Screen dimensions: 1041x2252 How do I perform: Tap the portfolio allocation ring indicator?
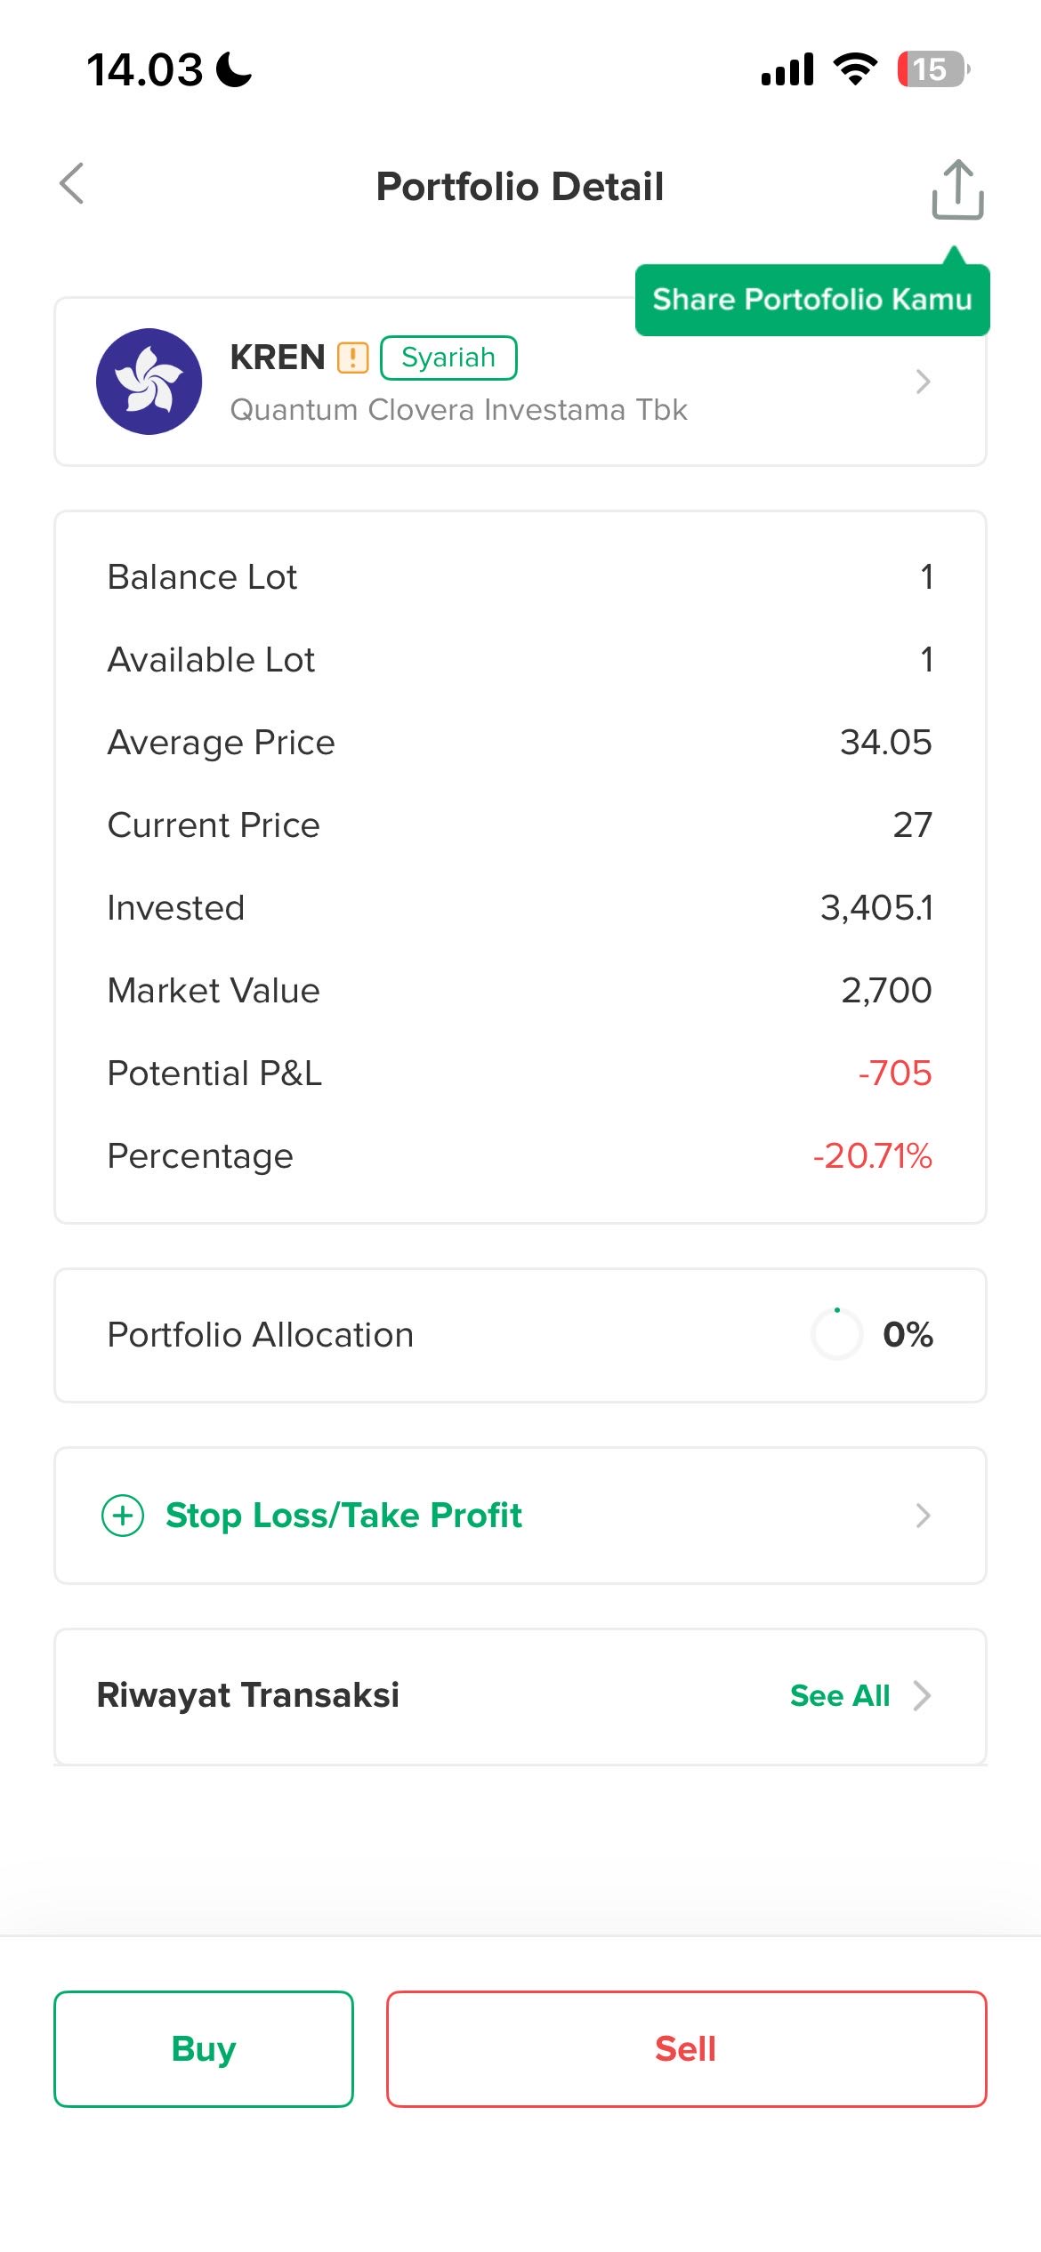coord(836,1334)
